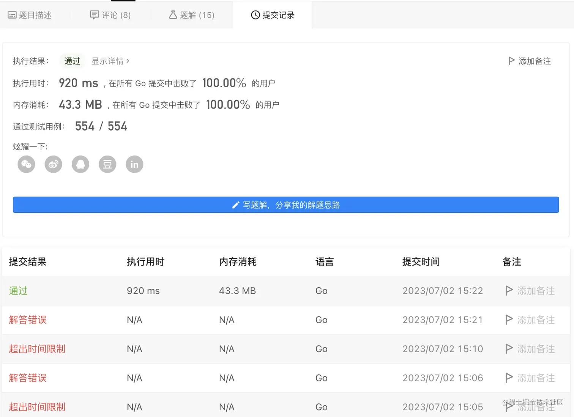Viewport: 574px width, 417px height.
Task: Click the clock icon on 提交记录 tab
Action: pyautogui.click(x=255, y=15)
